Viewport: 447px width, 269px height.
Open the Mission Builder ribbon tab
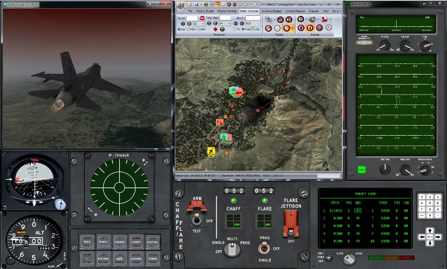(x=205, y=11)
